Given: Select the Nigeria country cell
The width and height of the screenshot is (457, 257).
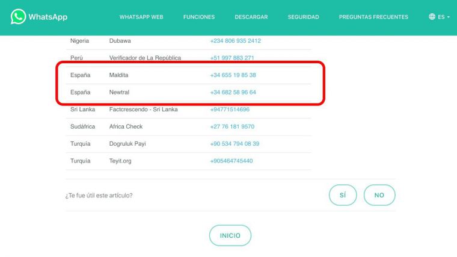Looking at the screenshot, I should 79,41.
